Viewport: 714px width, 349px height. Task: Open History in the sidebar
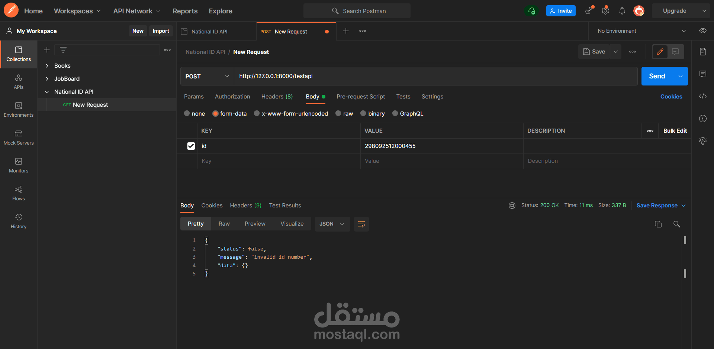(19, 222)
